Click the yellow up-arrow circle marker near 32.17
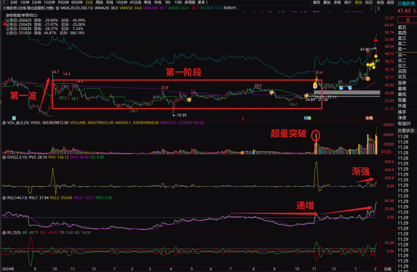417x272 pixels. (368, 79)
